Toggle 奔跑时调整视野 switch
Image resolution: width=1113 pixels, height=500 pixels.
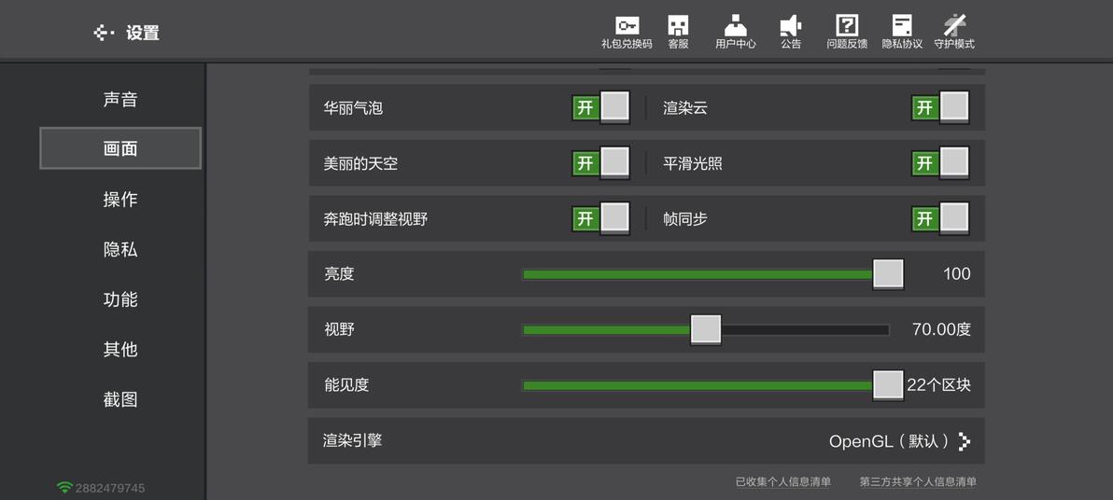600,218
